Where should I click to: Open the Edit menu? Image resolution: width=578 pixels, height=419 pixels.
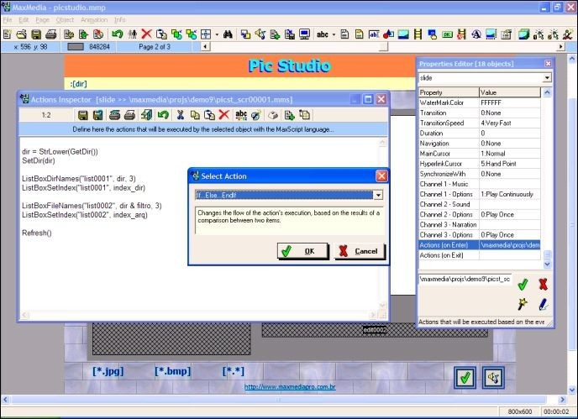coord(24,20)
